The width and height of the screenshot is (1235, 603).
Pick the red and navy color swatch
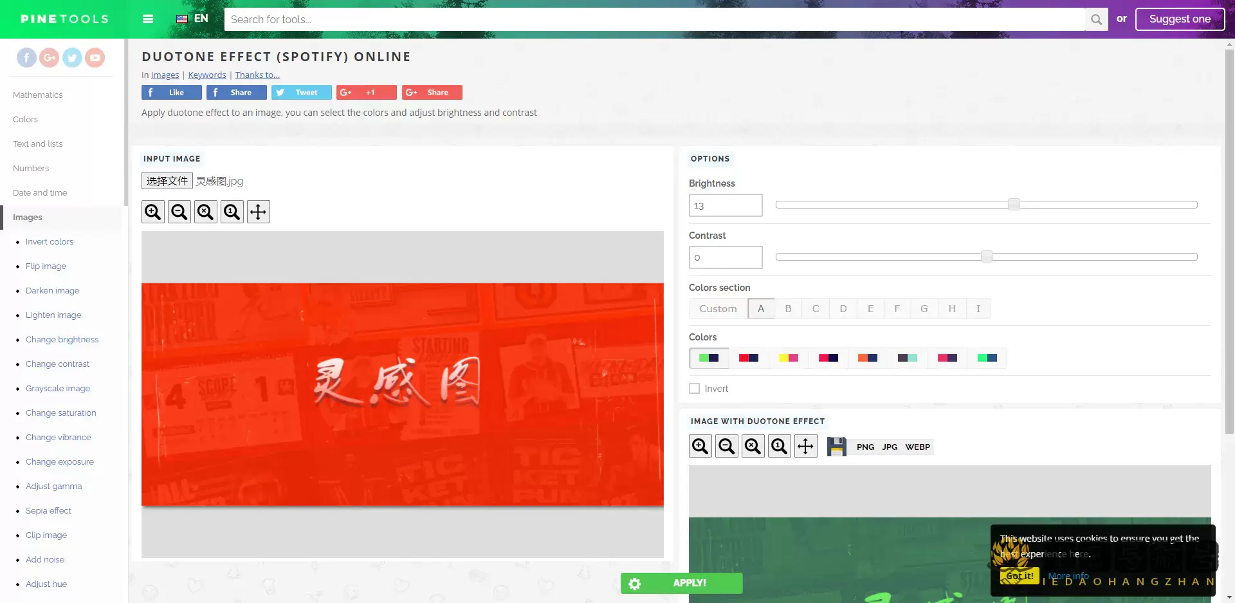[x=749, y=358]
